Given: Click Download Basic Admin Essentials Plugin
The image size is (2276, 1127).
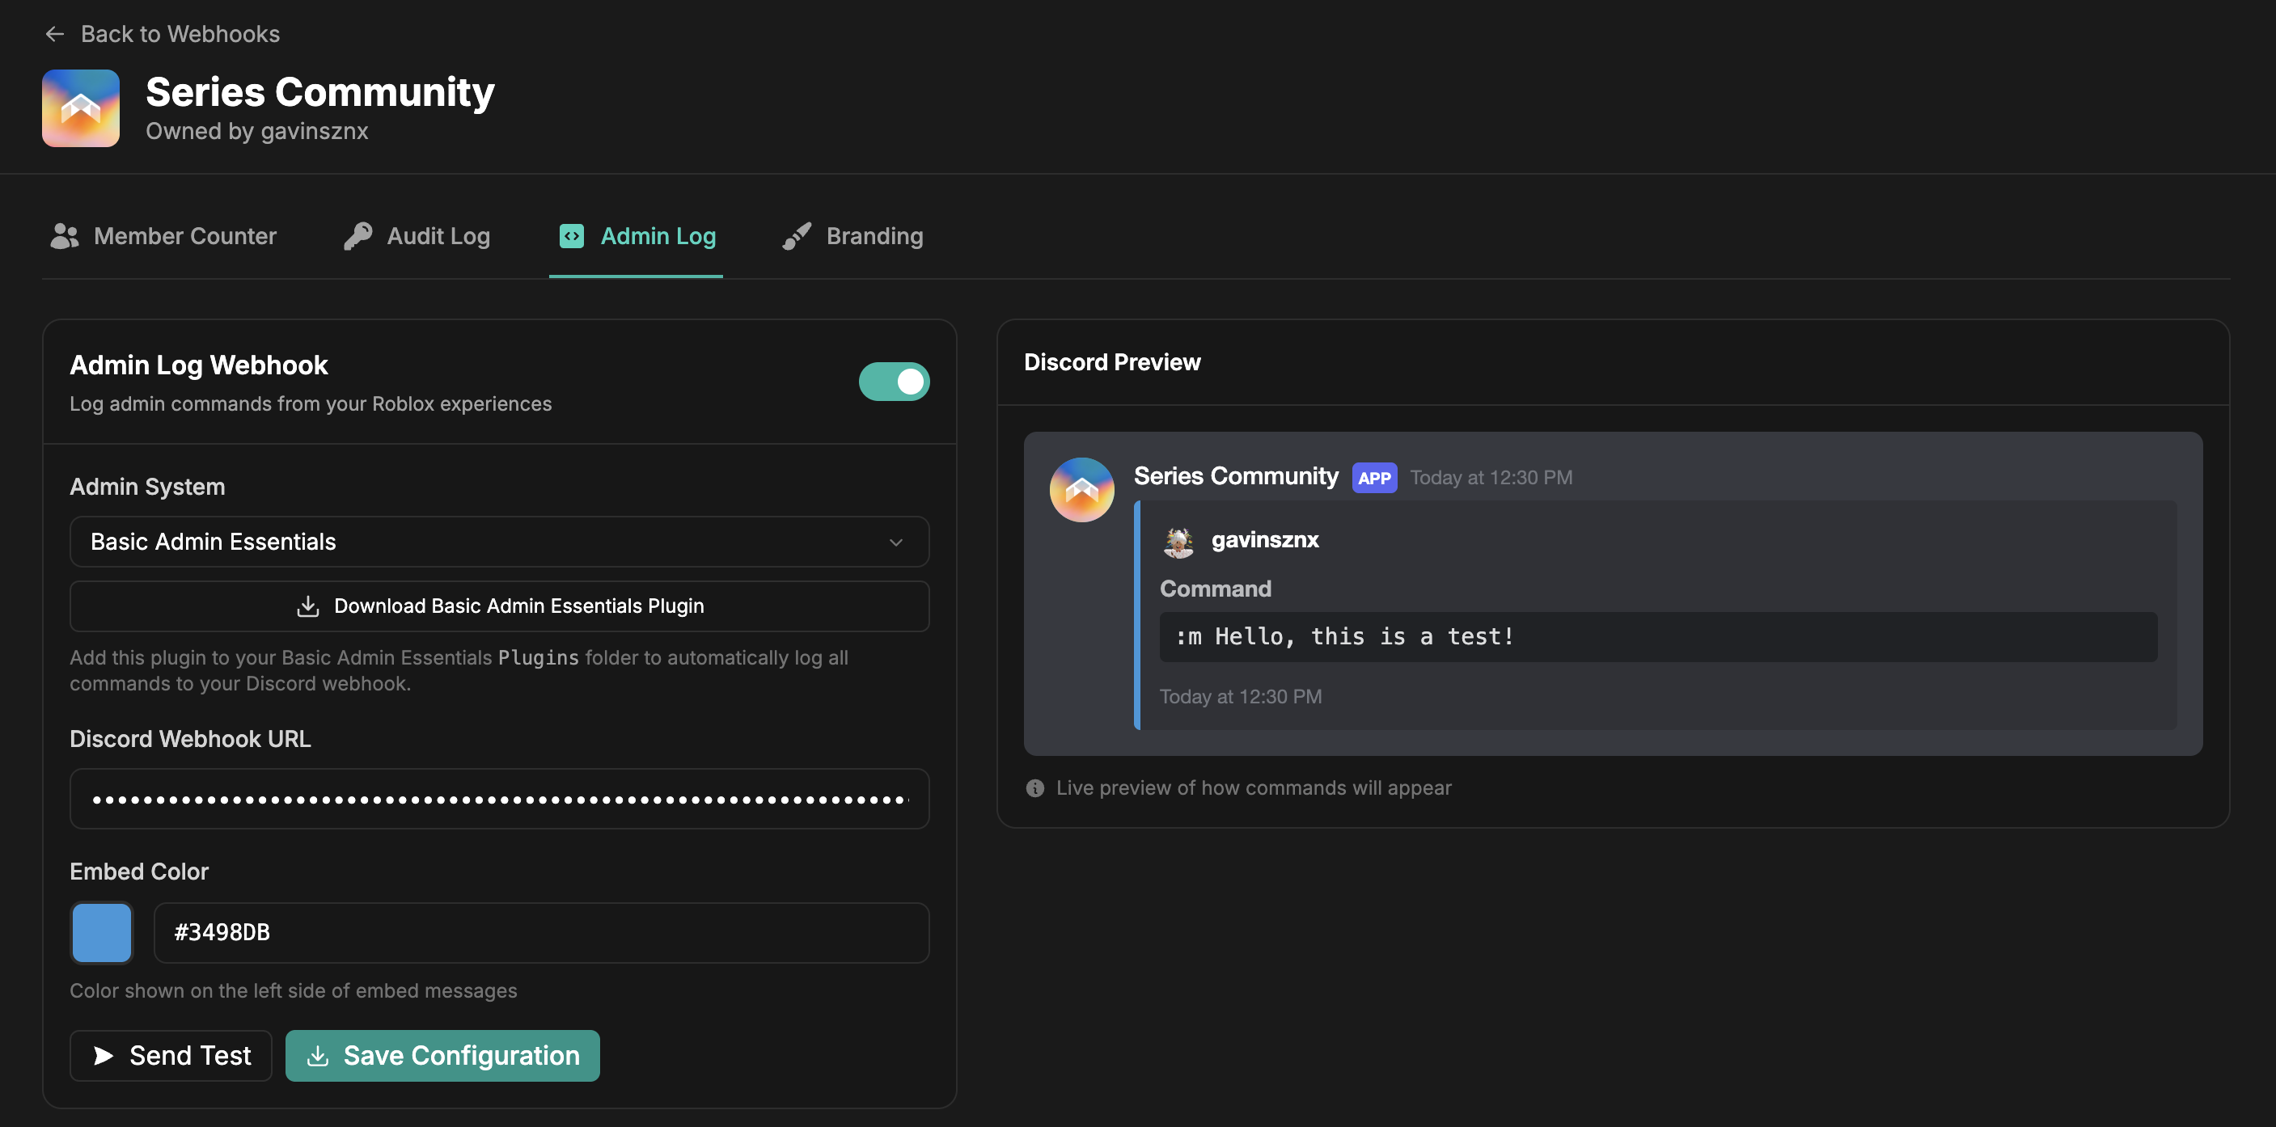Looking at the screenshot, I should [499, 606].
